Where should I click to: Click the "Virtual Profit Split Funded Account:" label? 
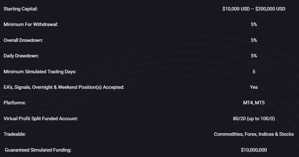[41, 119]
